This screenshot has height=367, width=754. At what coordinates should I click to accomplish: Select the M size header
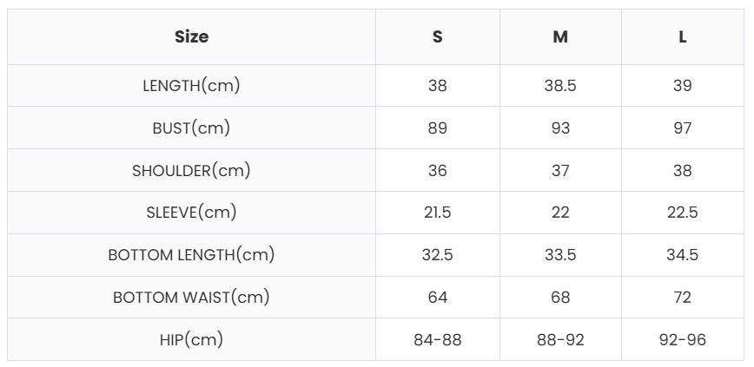pos(560,37)
